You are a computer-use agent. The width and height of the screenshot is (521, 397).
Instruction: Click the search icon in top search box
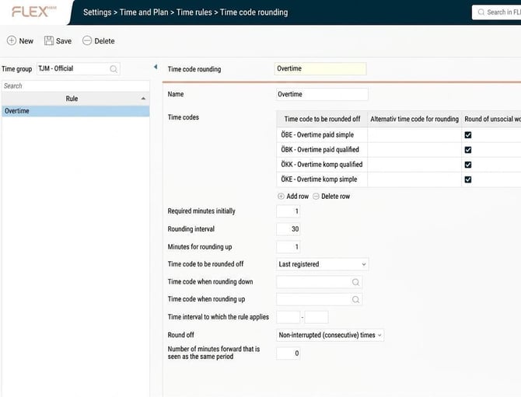(x=481, y=12)
